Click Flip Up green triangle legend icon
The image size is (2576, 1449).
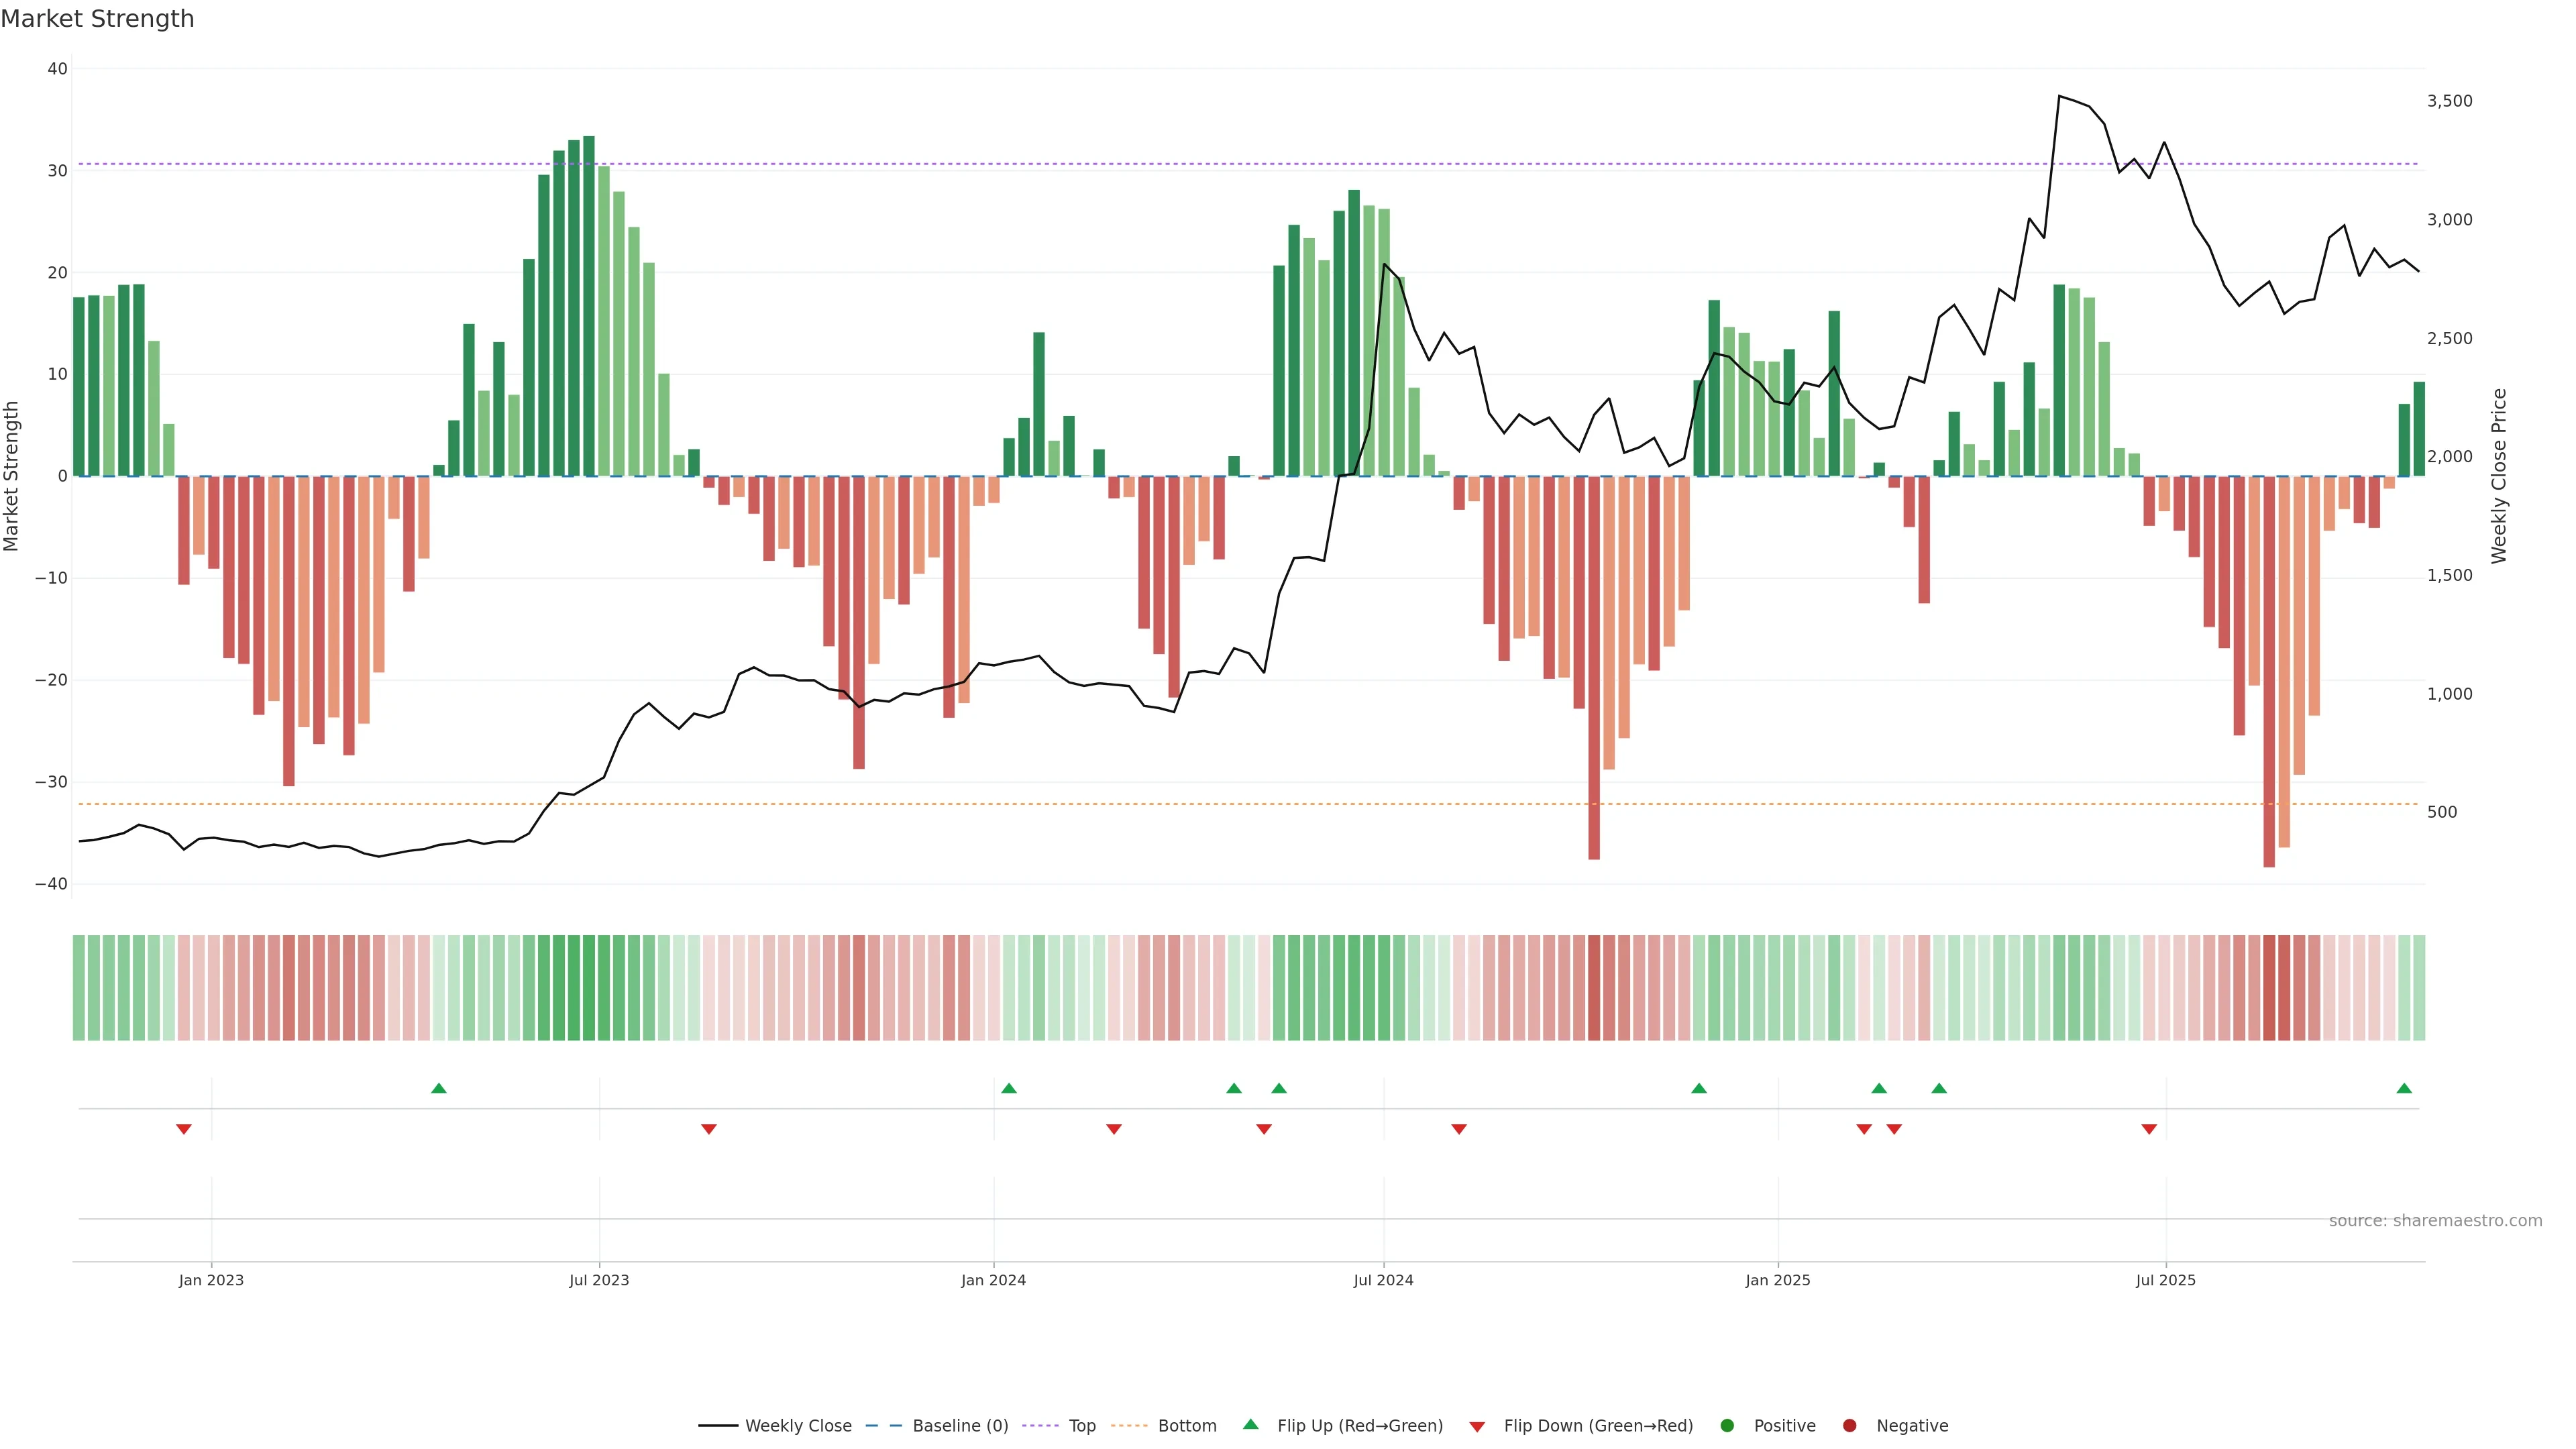point(1250,1424)
